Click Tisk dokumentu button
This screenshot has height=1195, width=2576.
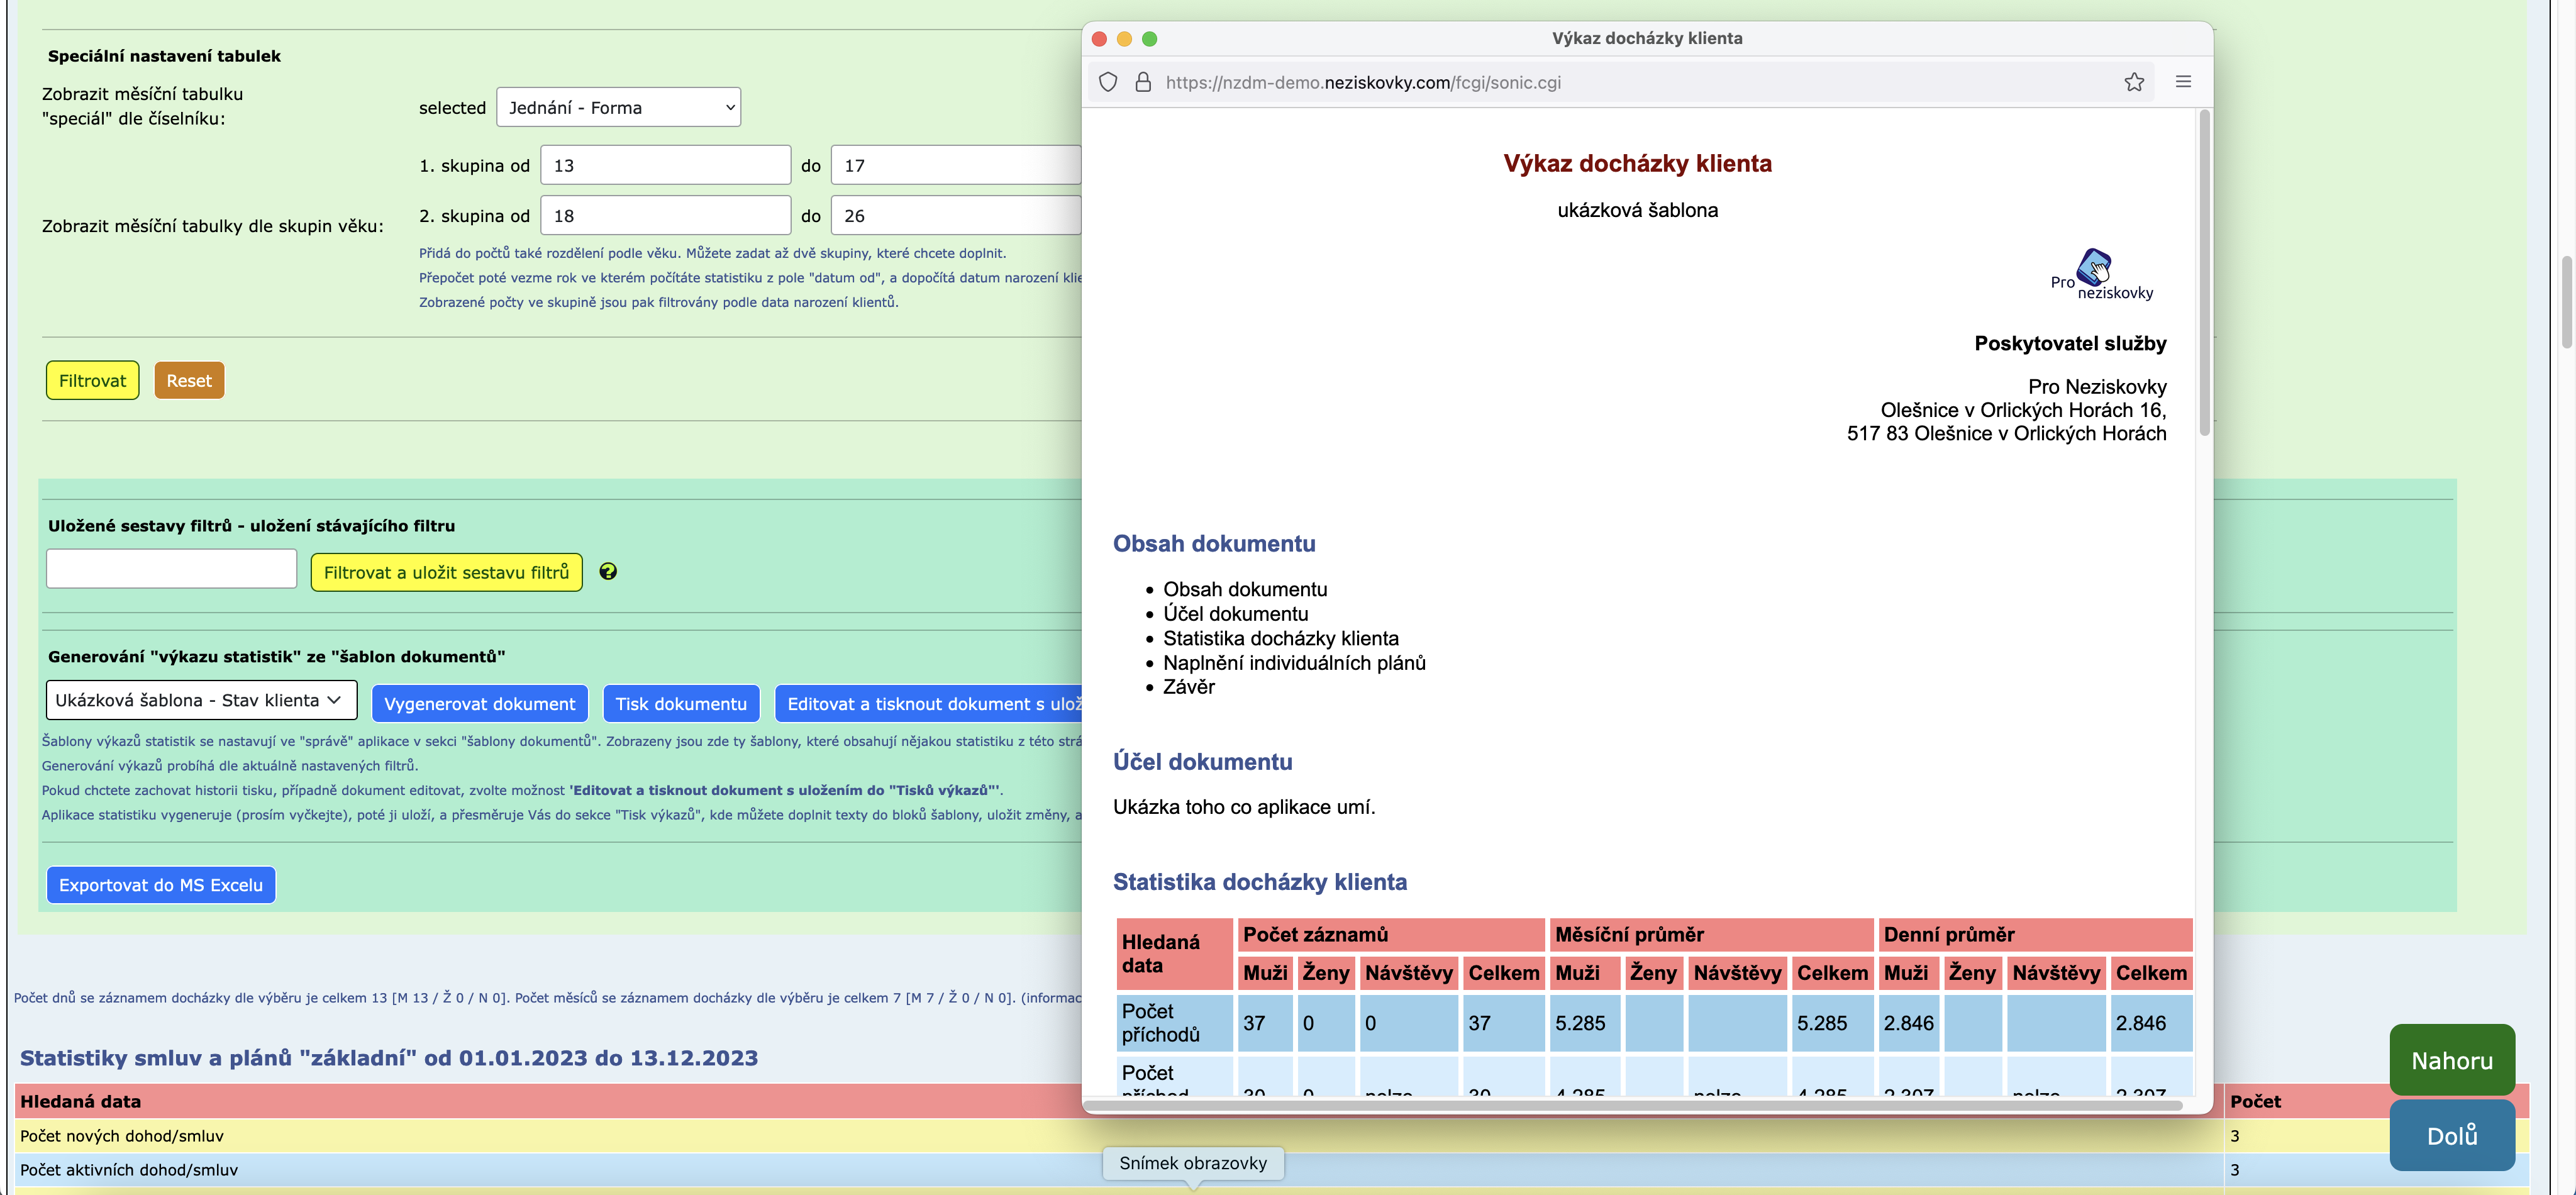pyautogui.click(x=680, y=703)
